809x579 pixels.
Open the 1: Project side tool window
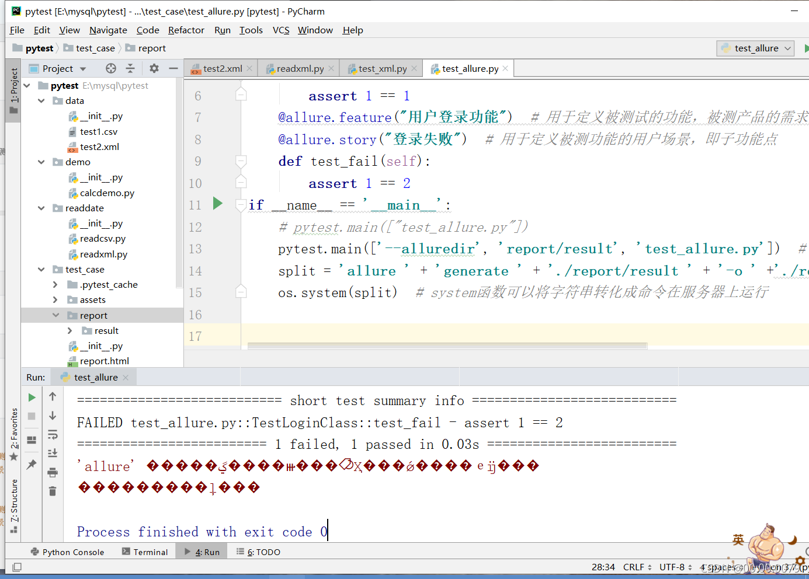13,90
